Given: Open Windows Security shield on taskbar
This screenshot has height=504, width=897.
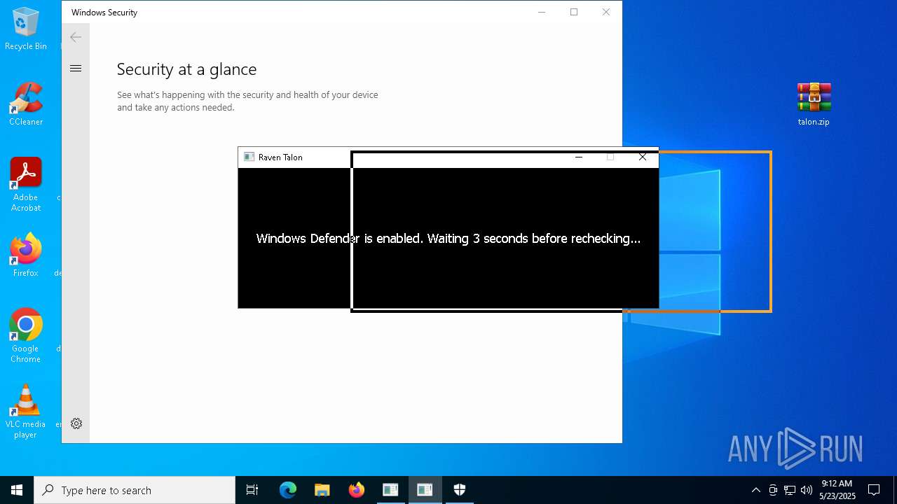Looking at the screenshot, I should [x=460, y=490].
